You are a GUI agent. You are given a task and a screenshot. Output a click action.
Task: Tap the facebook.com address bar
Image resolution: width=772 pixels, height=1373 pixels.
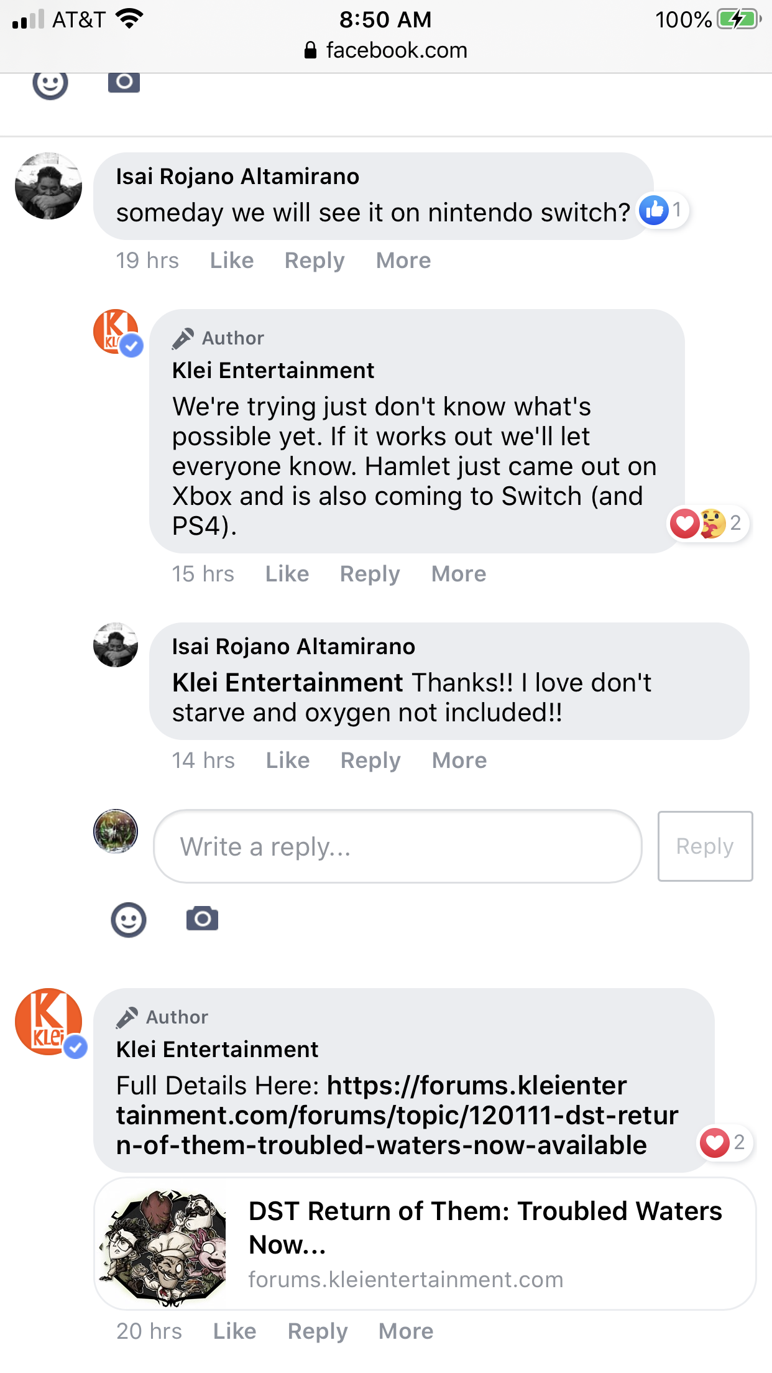click(386, 50)
